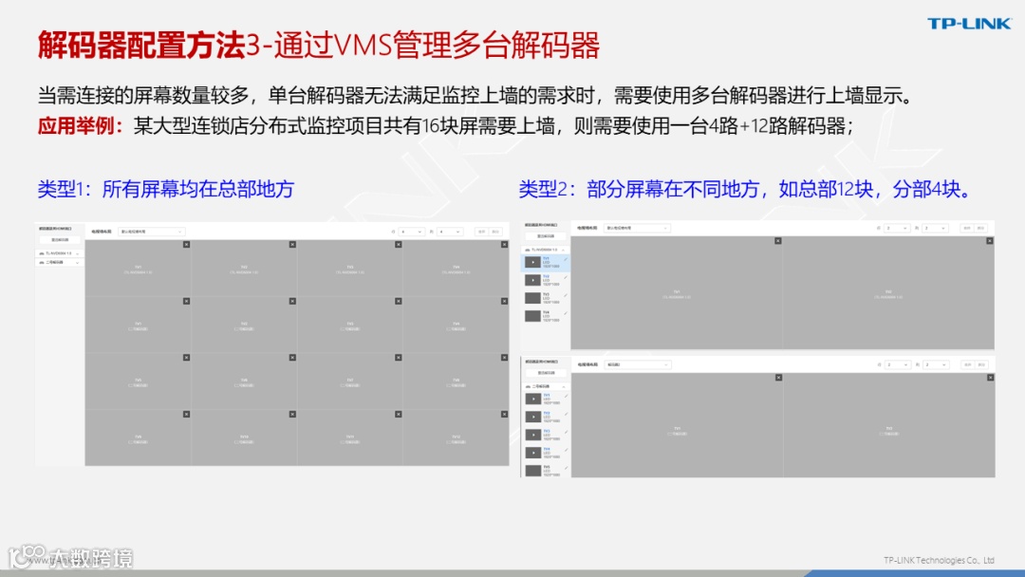Image resolution: width=1025 pixels, height=577 pixels.
Task: Close the TV12 tile in 4x4 wall
Action: click(505, 415)
